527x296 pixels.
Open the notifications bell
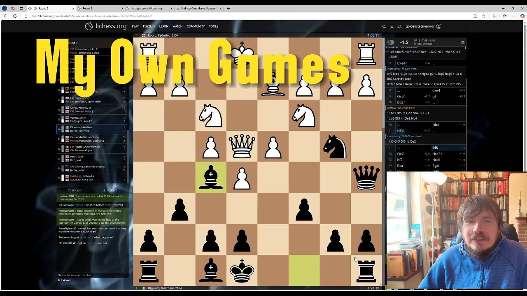399,26
